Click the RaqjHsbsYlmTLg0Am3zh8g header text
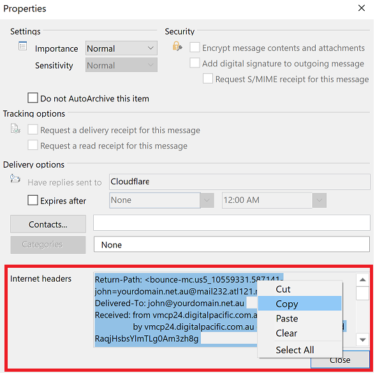The height and width of the screenshot is (373, 375). pyautogui.click(x=147, y=338)
